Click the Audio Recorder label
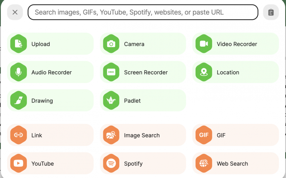The image size is (286, 178). click(51, 72)
